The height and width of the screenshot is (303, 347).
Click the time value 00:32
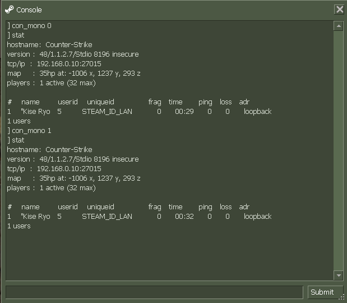coord(184,217)
